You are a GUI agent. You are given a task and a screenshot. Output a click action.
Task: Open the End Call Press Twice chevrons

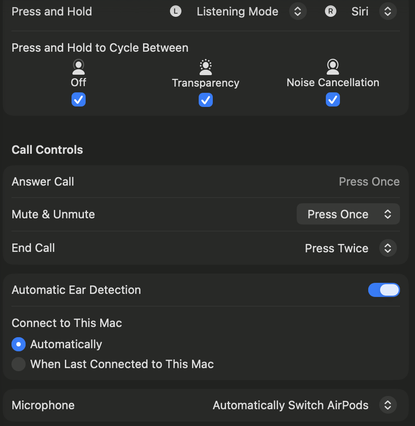(388, 248)
